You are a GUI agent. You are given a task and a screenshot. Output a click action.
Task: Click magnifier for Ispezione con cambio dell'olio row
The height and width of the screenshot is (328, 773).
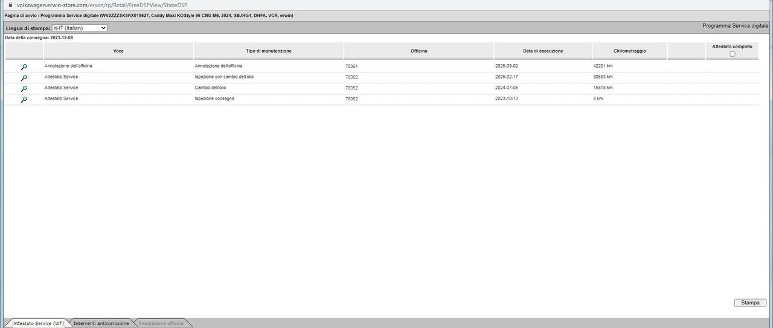24,78
